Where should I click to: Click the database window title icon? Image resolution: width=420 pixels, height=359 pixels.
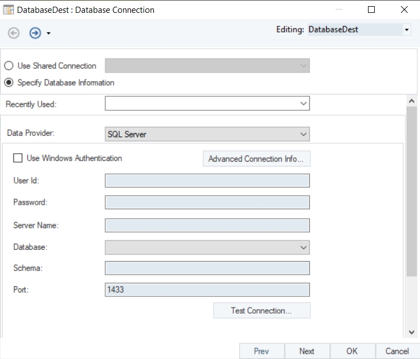(x=8, y=10)
